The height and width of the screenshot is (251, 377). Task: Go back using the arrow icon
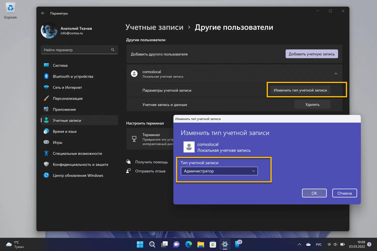(43, 13)
